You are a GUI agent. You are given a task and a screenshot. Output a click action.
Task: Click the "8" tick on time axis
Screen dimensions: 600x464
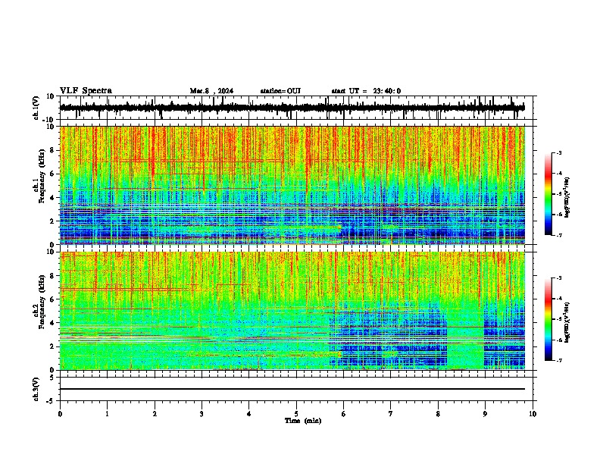(438, 414)
